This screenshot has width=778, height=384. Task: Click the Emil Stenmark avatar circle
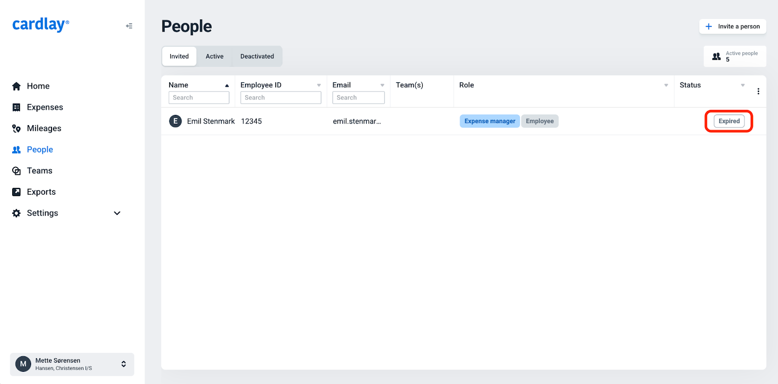click(176, 121)
